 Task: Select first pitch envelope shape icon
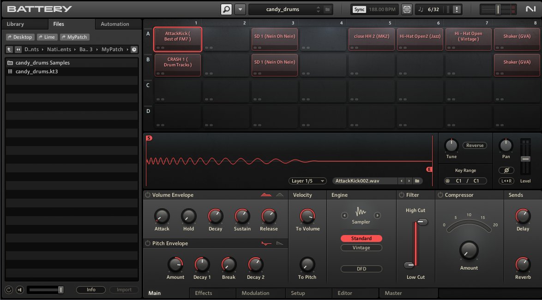[266, 243]
